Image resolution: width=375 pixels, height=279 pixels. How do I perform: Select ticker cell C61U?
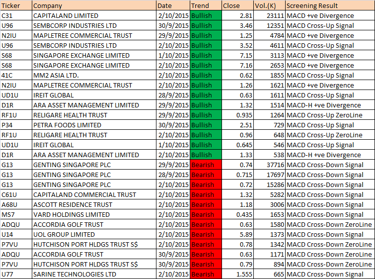point(16,194)
